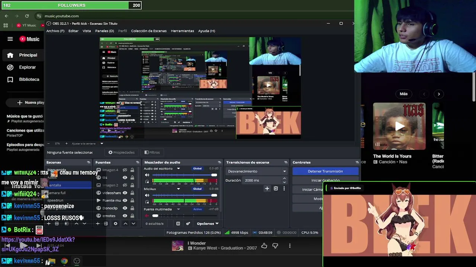
Task: Move source up in Fuentes list
Action: [x=125, y=224]
